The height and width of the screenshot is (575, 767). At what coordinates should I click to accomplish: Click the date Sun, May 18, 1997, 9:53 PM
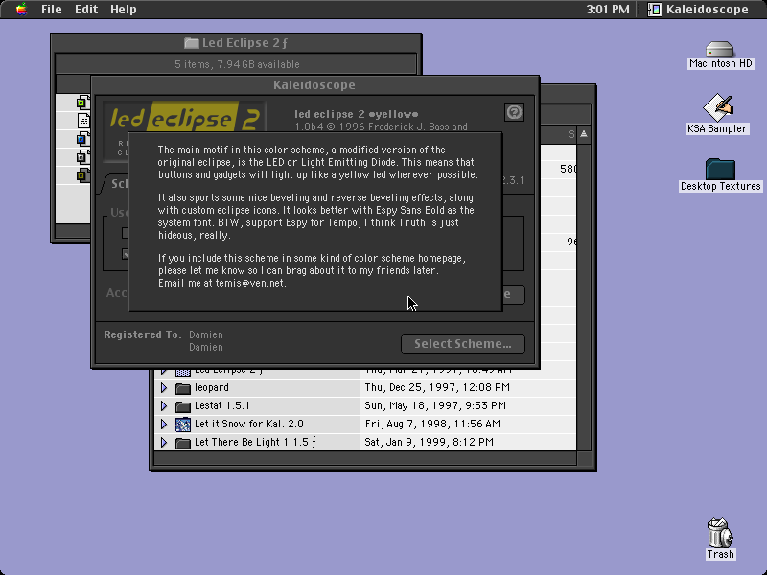coord(435,405)
